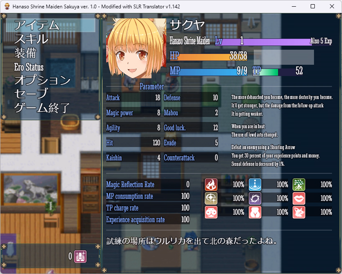Click the pink lips icon
The image size is (342, 274).
[299, 198]
